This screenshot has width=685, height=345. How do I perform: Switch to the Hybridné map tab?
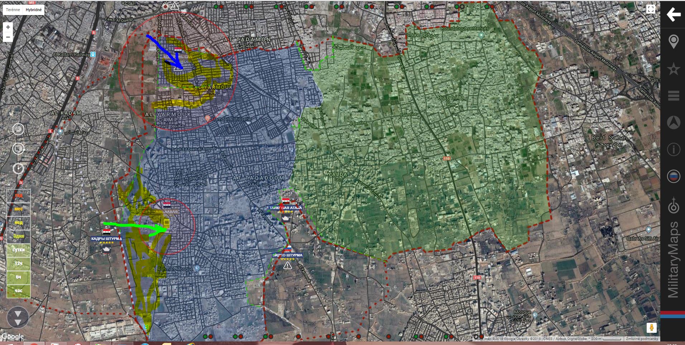pyautogui.click(x=34, y=10)
